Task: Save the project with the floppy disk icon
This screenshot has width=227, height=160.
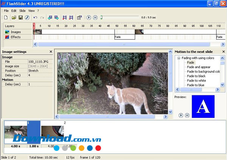Action: 20,17
